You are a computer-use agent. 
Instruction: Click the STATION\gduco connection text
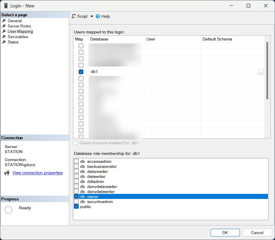click(20, 165)
